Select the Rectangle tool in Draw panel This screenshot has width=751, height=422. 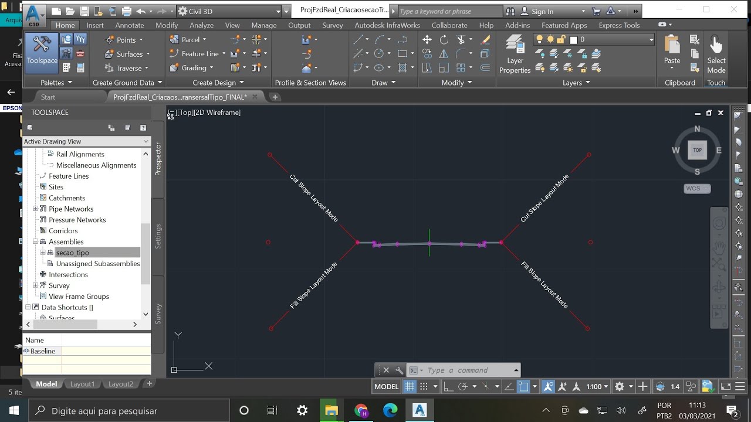point(402,53)
